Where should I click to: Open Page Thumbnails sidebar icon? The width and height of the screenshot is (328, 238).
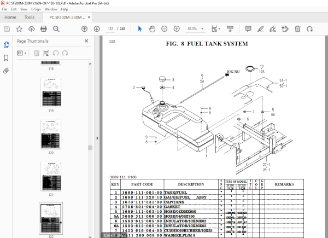[6, 44]
